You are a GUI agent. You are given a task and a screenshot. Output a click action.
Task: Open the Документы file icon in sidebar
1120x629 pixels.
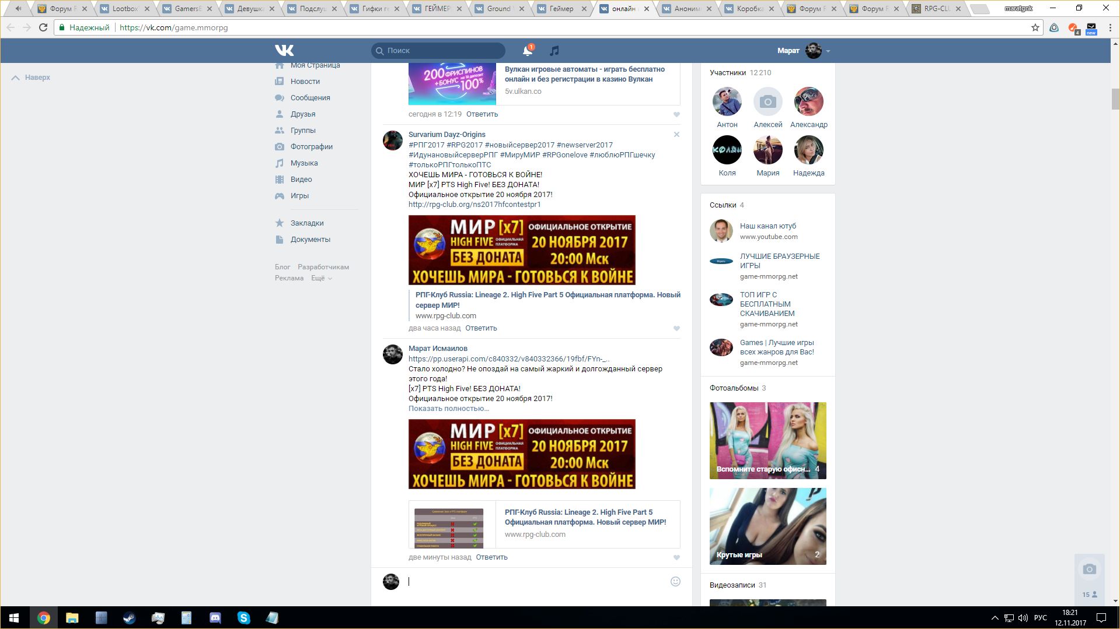tap(280, 240)
